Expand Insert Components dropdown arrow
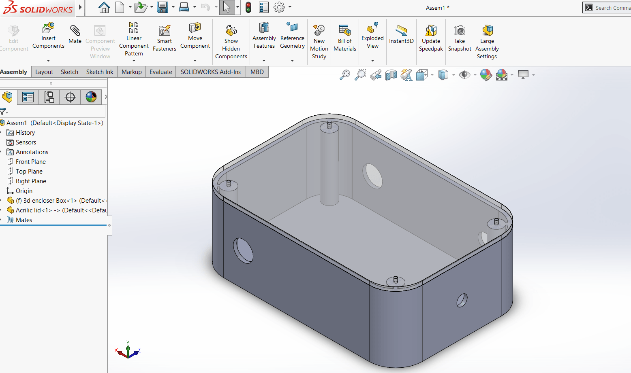Screen dimensions: 631x373 point(48,61)
